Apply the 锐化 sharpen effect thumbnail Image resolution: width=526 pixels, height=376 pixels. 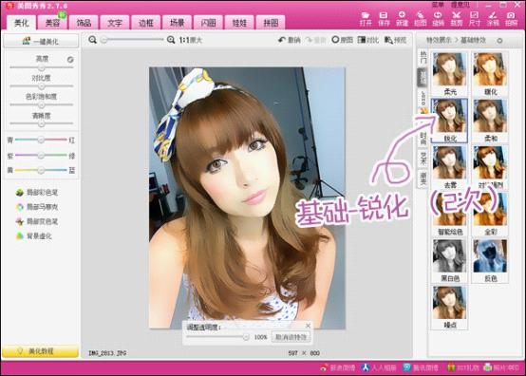click(449, 121)
